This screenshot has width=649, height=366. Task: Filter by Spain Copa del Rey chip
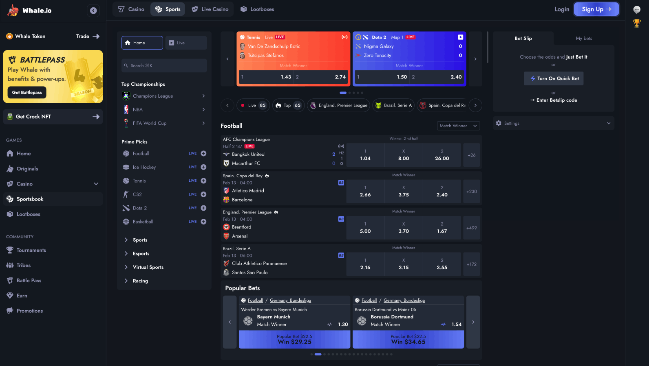tap(442, 105)
